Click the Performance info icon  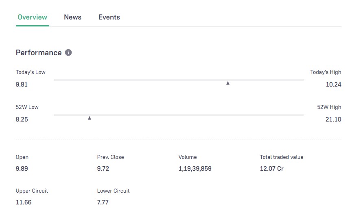pyautogui.click(x=68, y=52)
